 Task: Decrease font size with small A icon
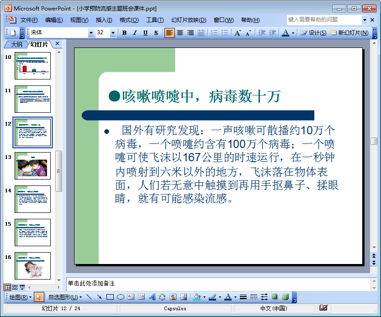click(249, 33)
